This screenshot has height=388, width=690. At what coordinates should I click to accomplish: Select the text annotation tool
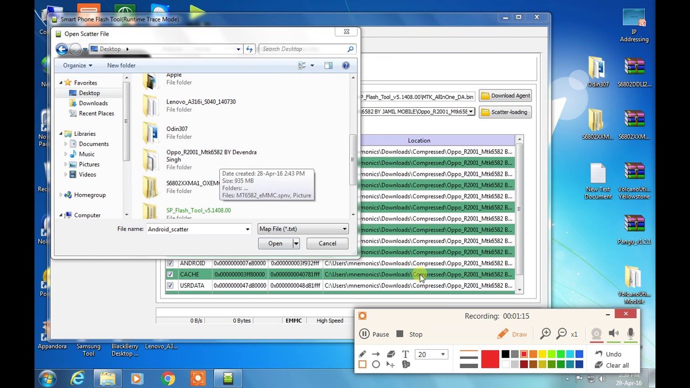[405, 354]
